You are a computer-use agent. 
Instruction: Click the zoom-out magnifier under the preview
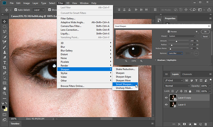pos(126,61)
